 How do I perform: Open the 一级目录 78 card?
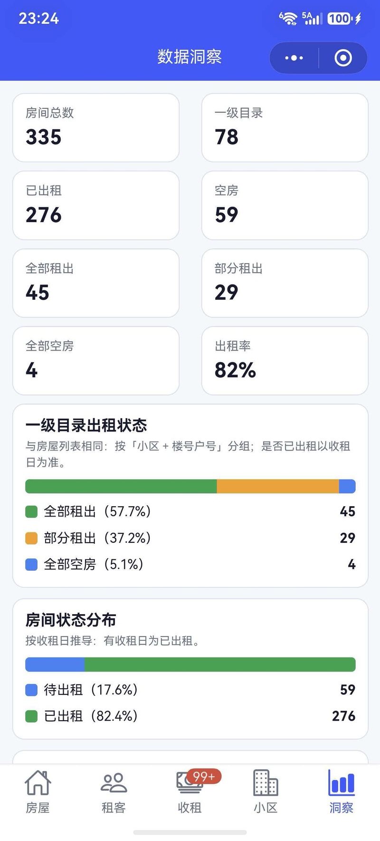[285, 127]
